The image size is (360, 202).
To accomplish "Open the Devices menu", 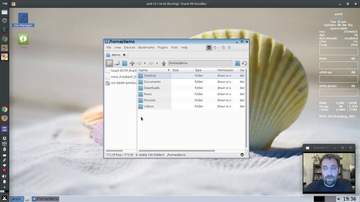I will [x=129, y=47].
